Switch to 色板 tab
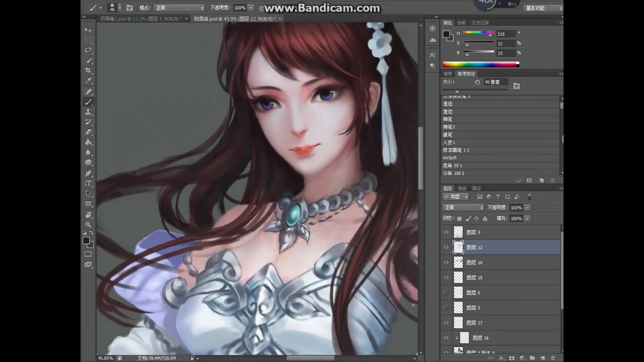 461,23
